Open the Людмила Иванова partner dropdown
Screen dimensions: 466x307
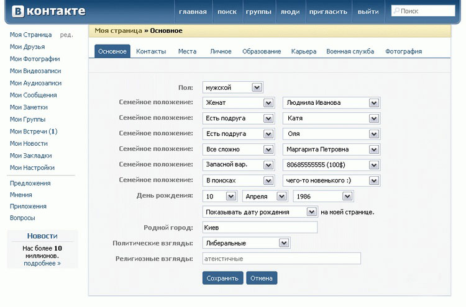click(373, 103)
